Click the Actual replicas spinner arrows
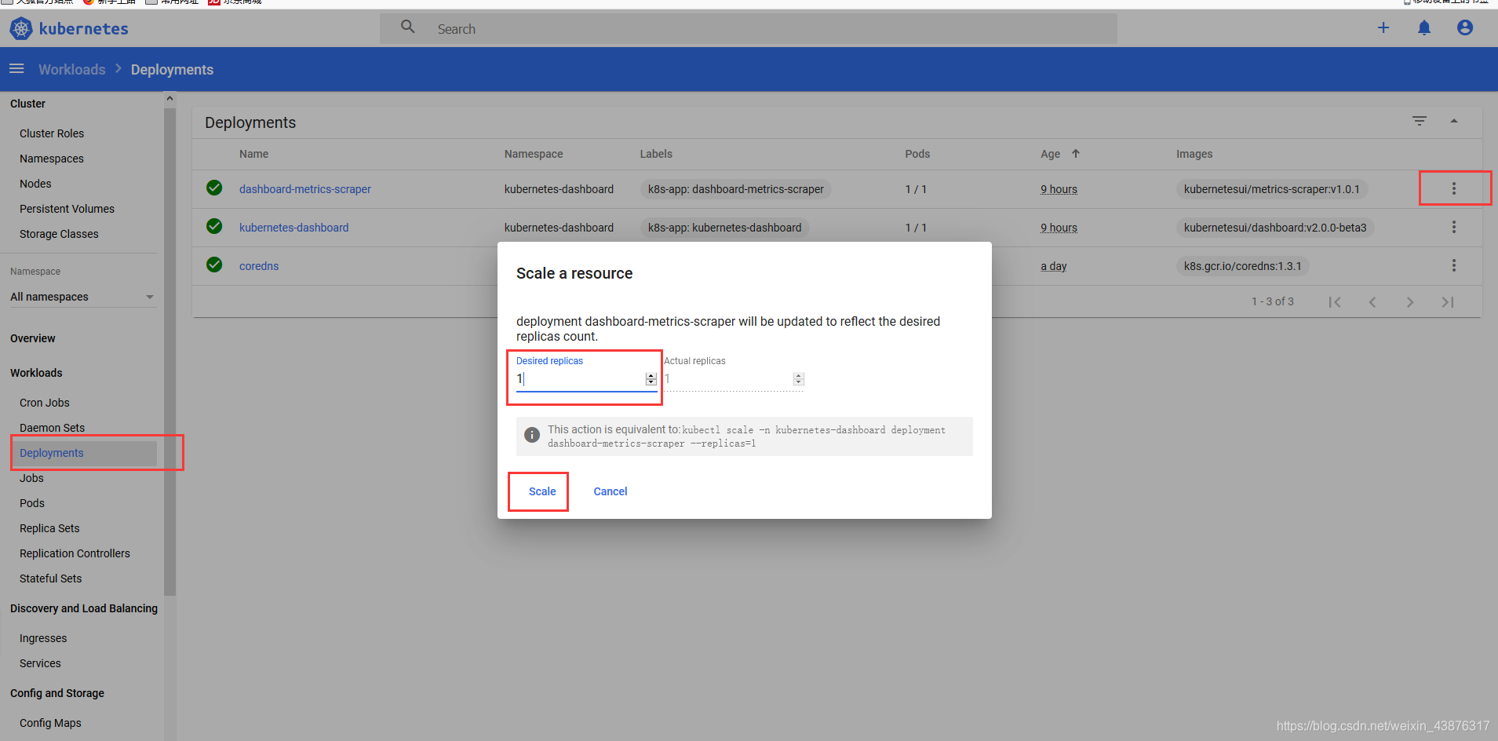 point(799,379)
